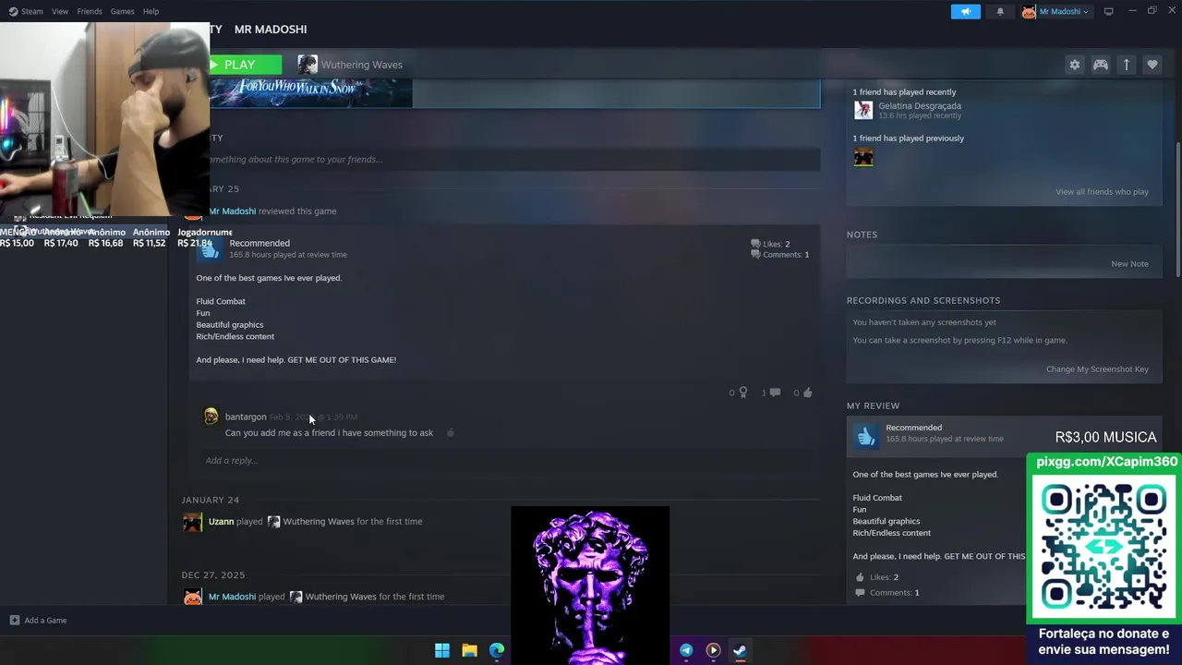Open the Help menu
Image resolution: width=1182 pixels, height=665 pixels.
click(x=151, y=11)
